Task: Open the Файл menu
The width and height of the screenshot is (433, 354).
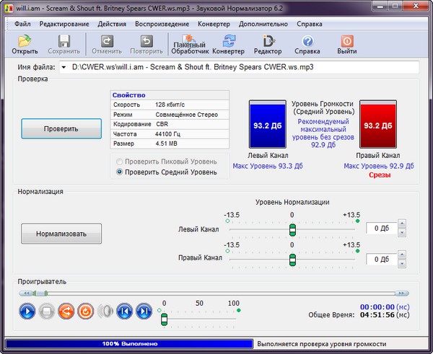Action: pos(22,24)
